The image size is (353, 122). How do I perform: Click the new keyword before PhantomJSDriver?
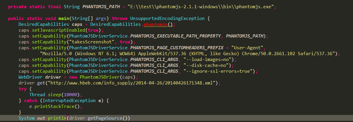point(73,77)
